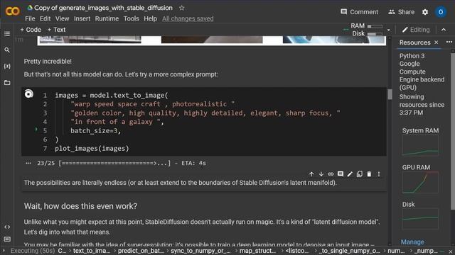Edit the text cell with the pencil icon
This screenshot has width=455, height=255.
(x=350, y=174)
